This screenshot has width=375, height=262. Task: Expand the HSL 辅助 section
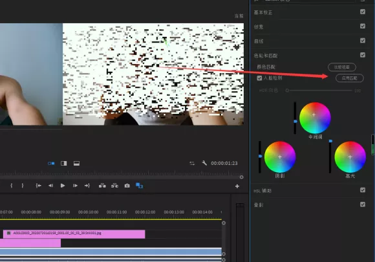(x=262, y=191)
